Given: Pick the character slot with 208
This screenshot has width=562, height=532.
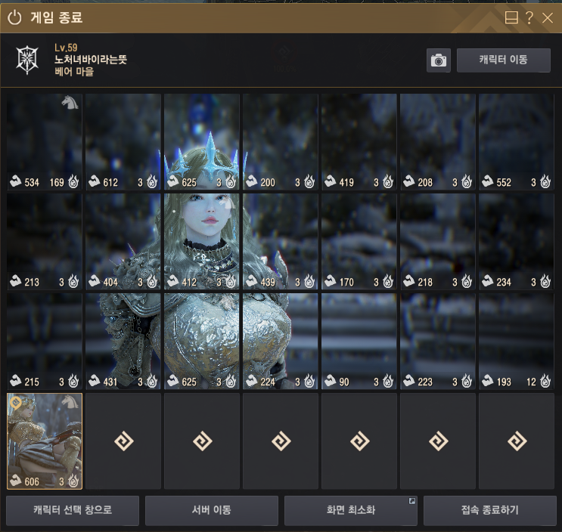Looking at the screenshot, I should click(x=438, y=142).
